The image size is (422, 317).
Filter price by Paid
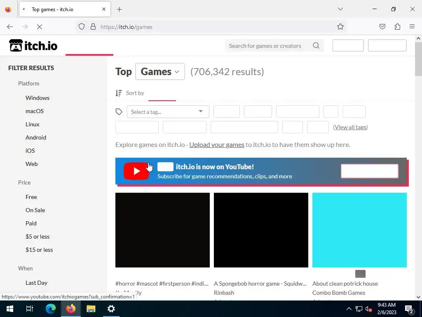pyautogui.click(x=31, y=223)
